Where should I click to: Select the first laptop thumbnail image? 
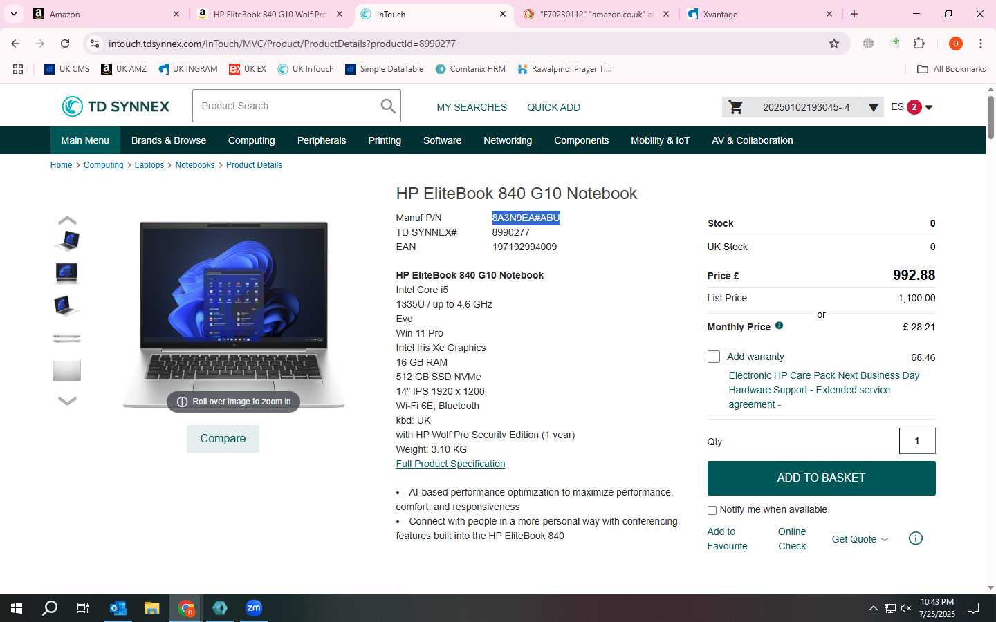click(x=67, y=240)
